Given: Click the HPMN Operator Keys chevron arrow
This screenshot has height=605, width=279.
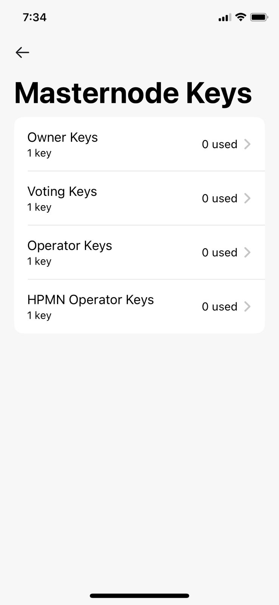Looking at the screenshot, I should point(247,306).
